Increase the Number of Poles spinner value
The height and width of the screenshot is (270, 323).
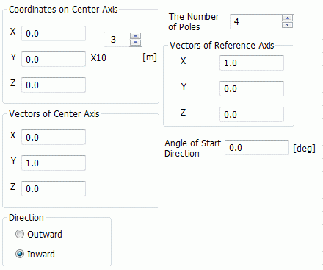tap(287, 18)
